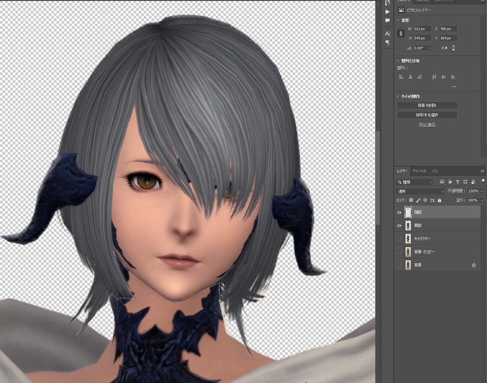Filter layers by shape layers
The height and width of the screenshot is (383, 487).
[x=465, y=182]
